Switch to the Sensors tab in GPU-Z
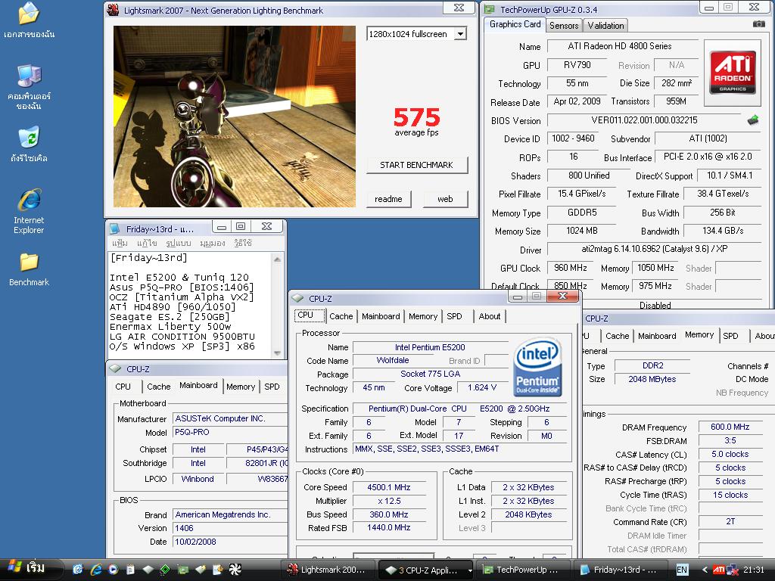Viewport: 775px width, 581px height. [563, 26]
